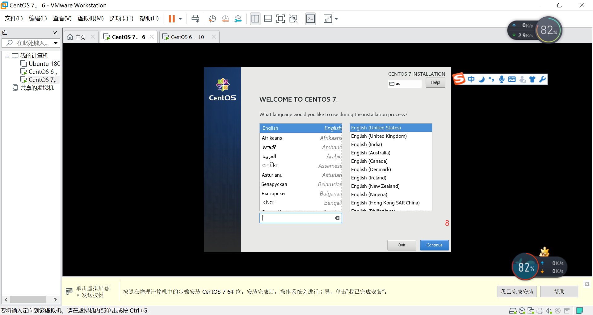Take a snapshot using the clock-plus icon

click(x=212, y=19)
